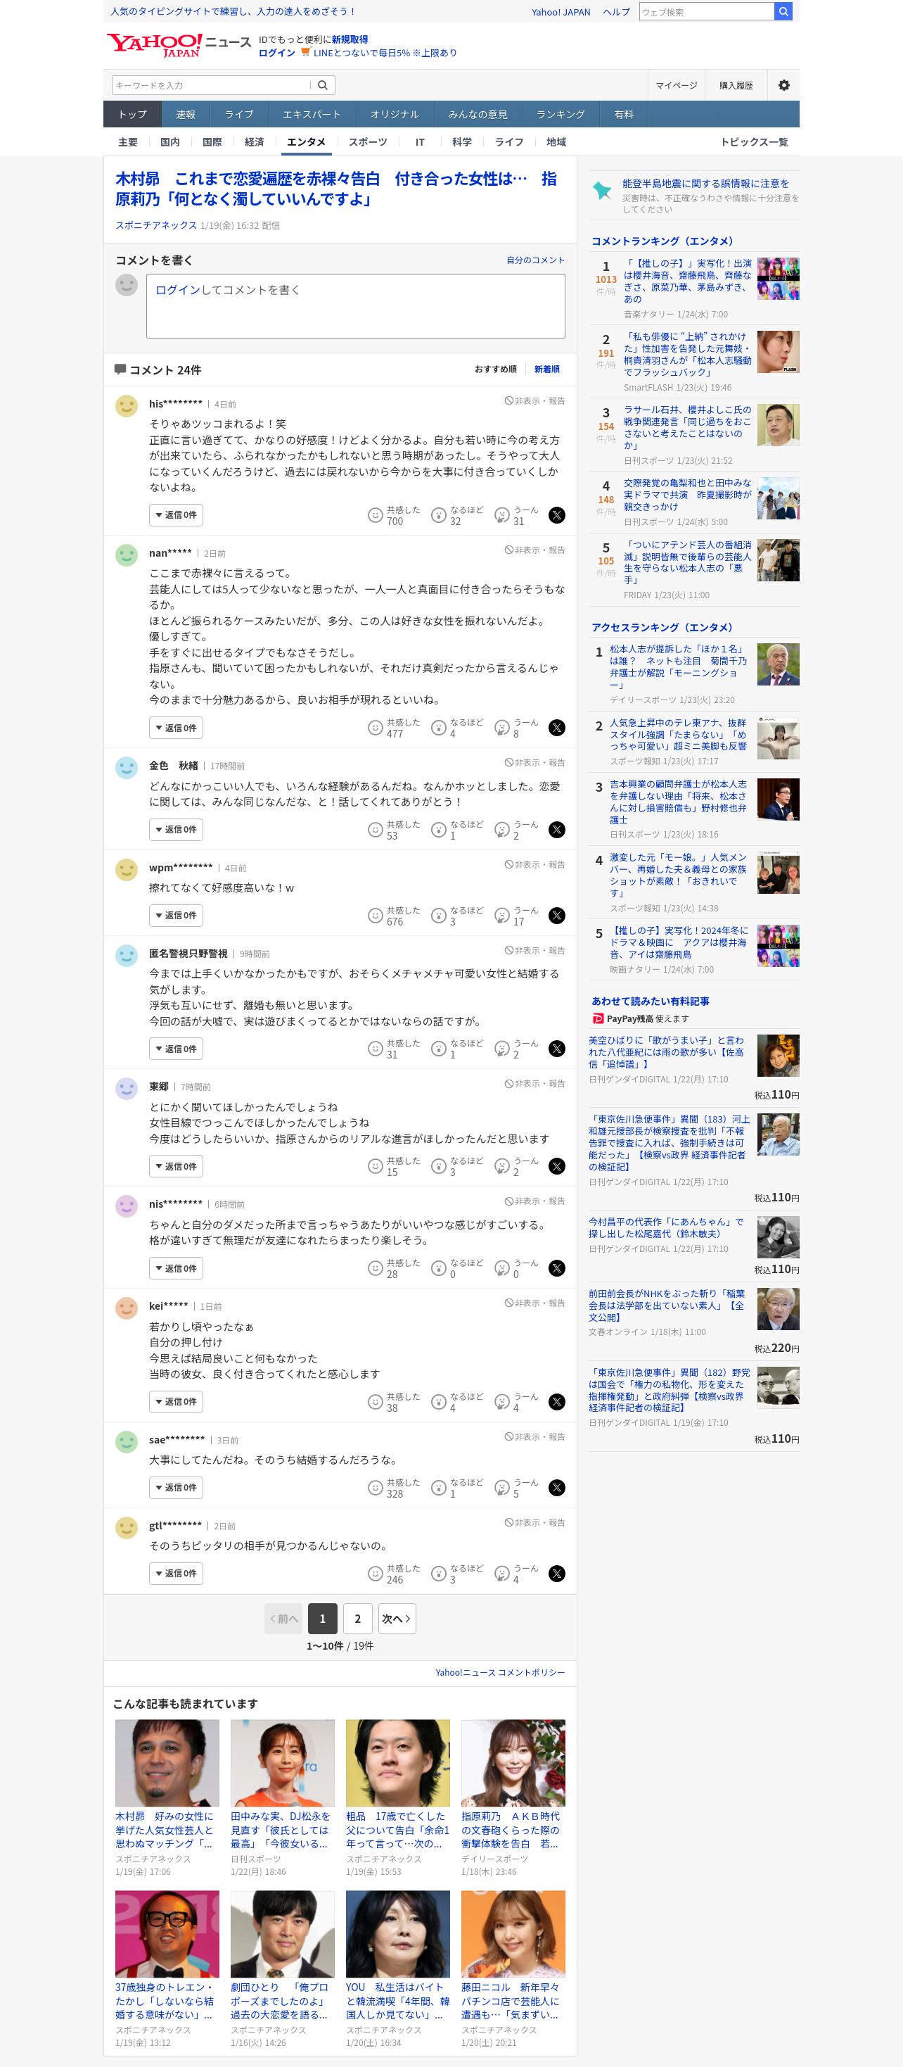
Task: Share wpm******** comment on X
Action: pos(556,916)
